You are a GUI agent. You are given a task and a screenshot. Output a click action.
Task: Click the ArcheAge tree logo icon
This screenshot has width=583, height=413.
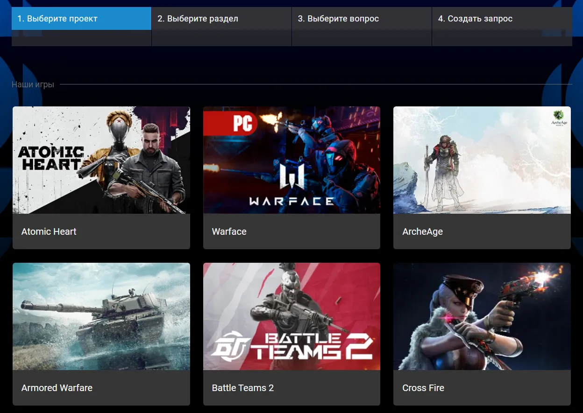558,118
